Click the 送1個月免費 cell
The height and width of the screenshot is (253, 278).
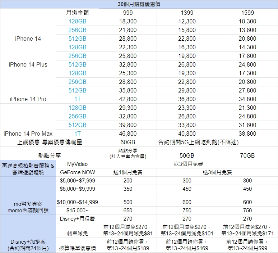pos(128,172)
